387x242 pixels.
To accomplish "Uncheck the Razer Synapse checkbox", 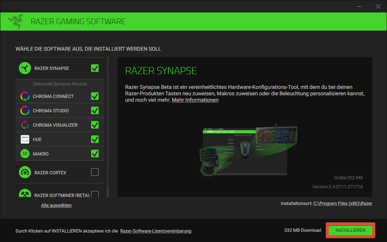I will [x=95, y=68].
